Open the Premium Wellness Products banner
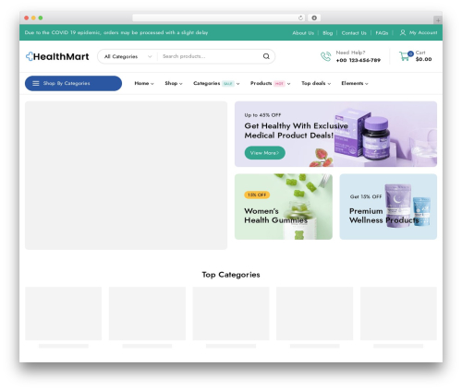The width and height of the screenshot is (462, 390). 388,207
